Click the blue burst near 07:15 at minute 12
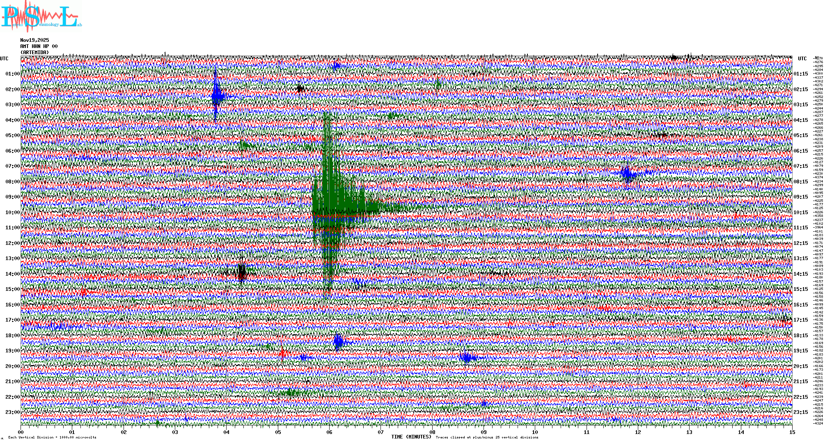The image size is (825, 443). tap(627, 174)
